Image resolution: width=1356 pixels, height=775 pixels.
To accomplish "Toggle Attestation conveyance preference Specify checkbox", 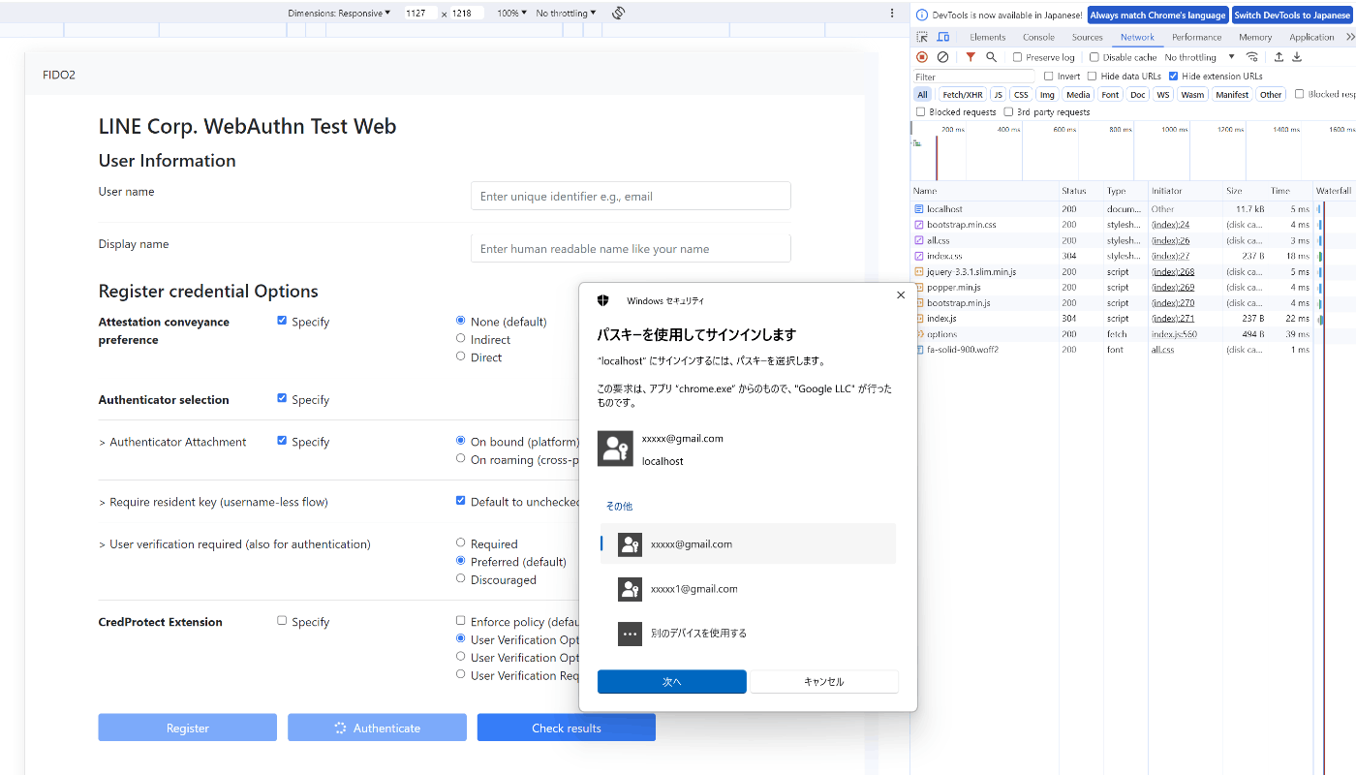I will pos(282,321).
